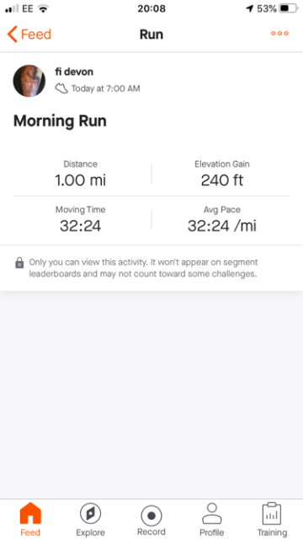Open the Training chart icon
This screenshot has height=539, width=303.
tap(272, 514)
